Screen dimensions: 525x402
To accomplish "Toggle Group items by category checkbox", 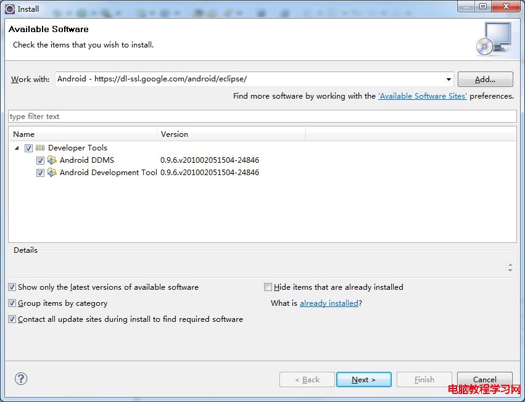I will coord(12,303).
